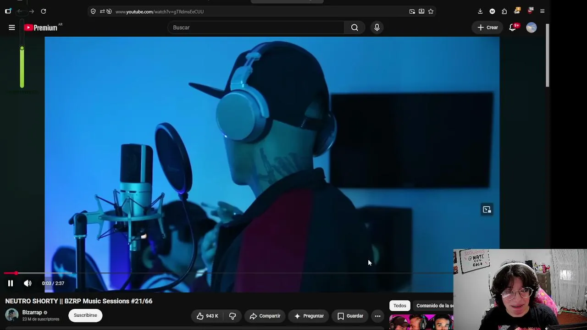Open the round M extension icon
The height and width of the screenshot is (330, 587).
[492, 11]
